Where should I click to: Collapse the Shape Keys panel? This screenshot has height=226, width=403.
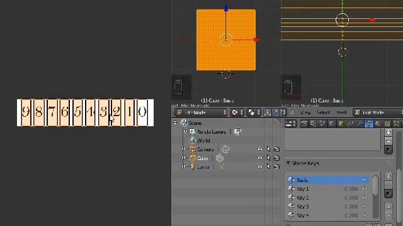click(x=288, y=163)
